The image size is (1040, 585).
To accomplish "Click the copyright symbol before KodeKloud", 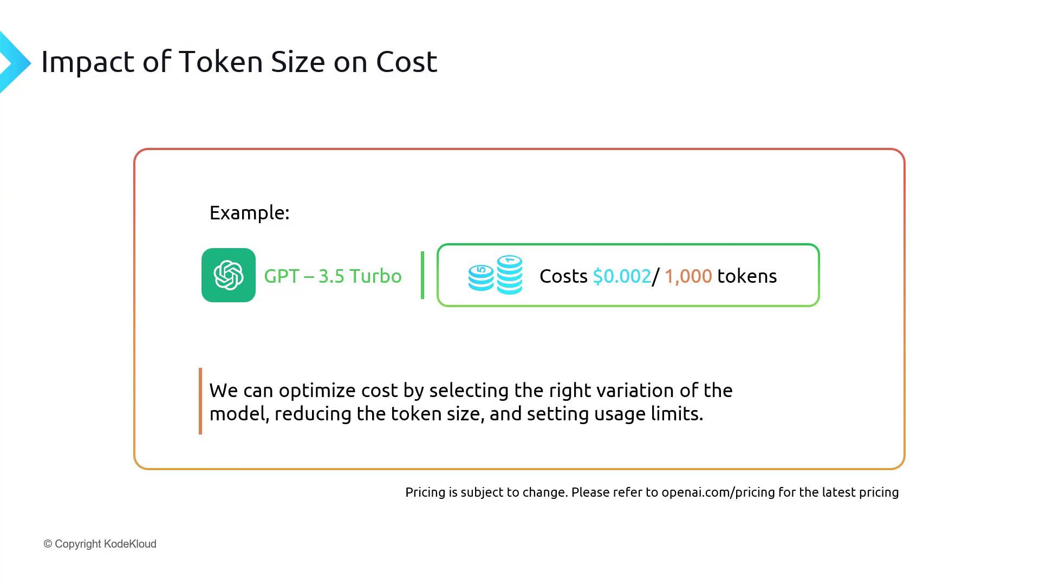I will pos(48,544).
